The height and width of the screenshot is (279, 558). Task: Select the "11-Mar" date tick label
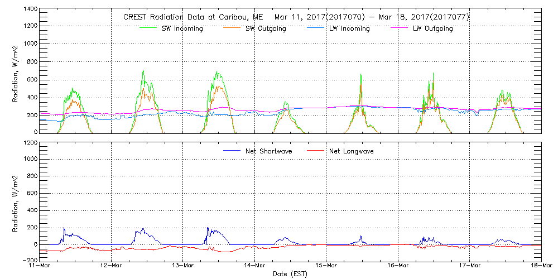point(39,266)
